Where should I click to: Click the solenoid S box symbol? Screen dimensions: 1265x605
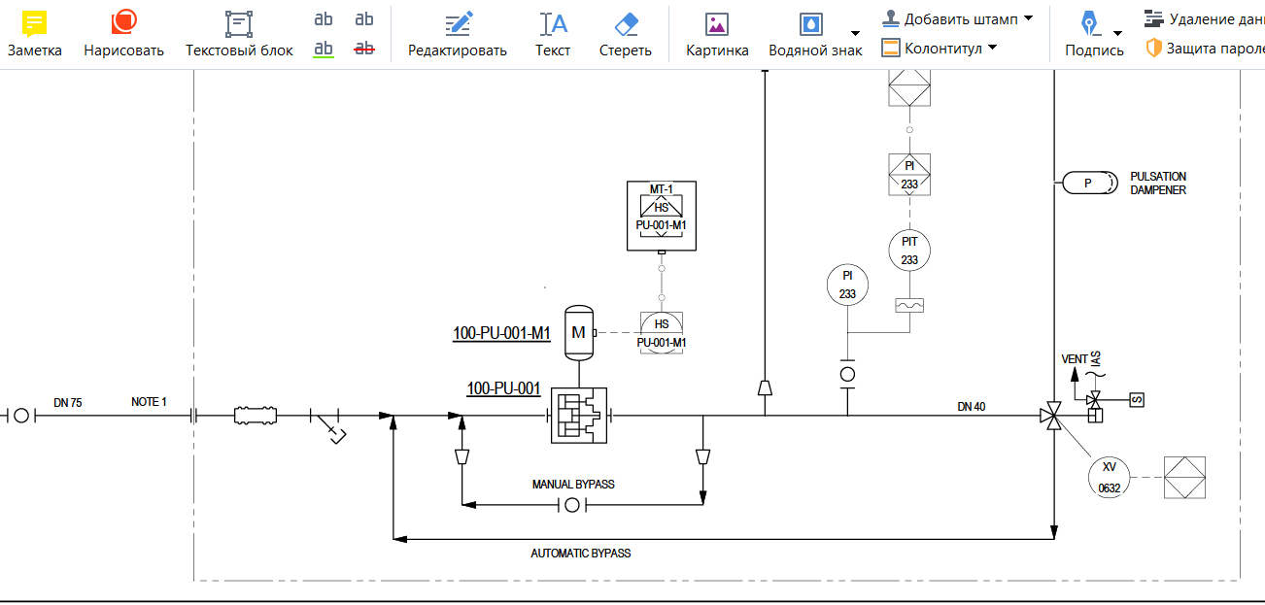click(1136, 399)
